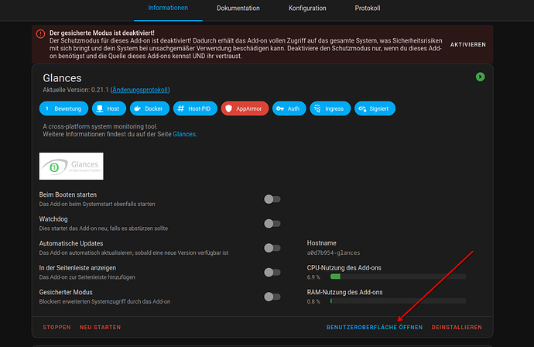Click the DEINSTALLIEREN button

[x=457, y=327]
